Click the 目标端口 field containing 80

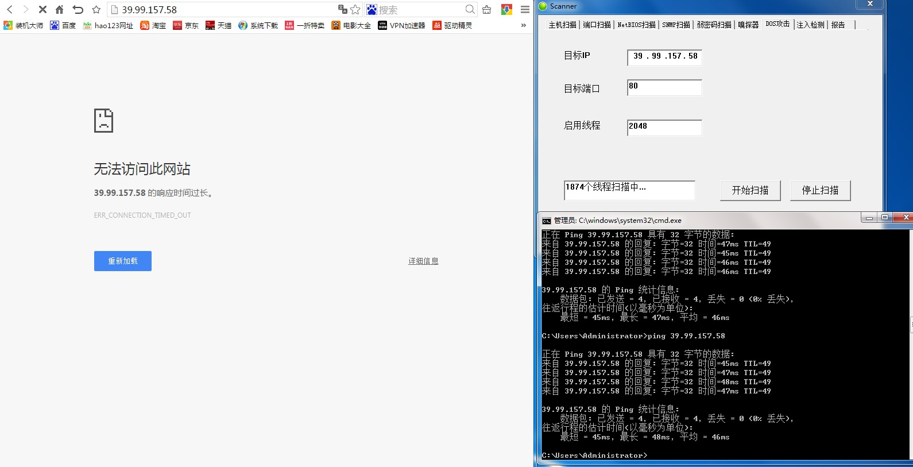tap(664, 87)
